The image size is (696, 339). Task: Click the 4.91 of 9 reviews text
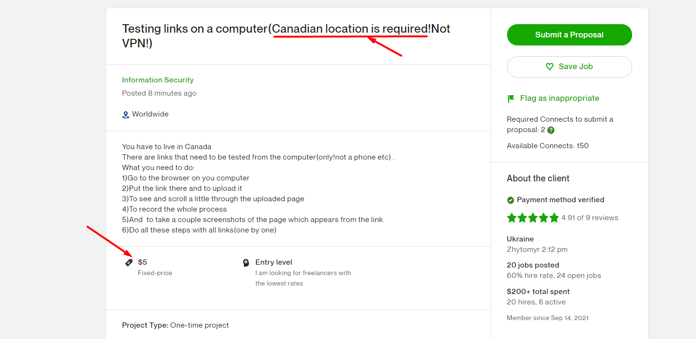(x=590, y=218)
